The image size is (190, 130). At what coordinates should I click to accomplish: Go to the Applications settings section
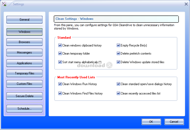coord(24,63)
